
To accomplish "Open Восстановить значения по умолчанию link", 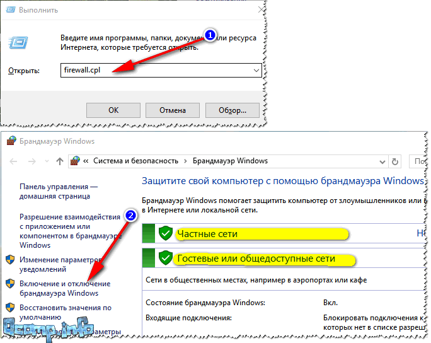I will point(66,312).
